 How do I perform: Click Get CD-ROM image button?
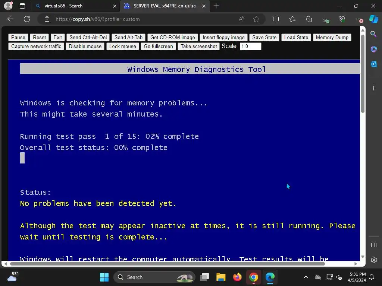(172, 38)
